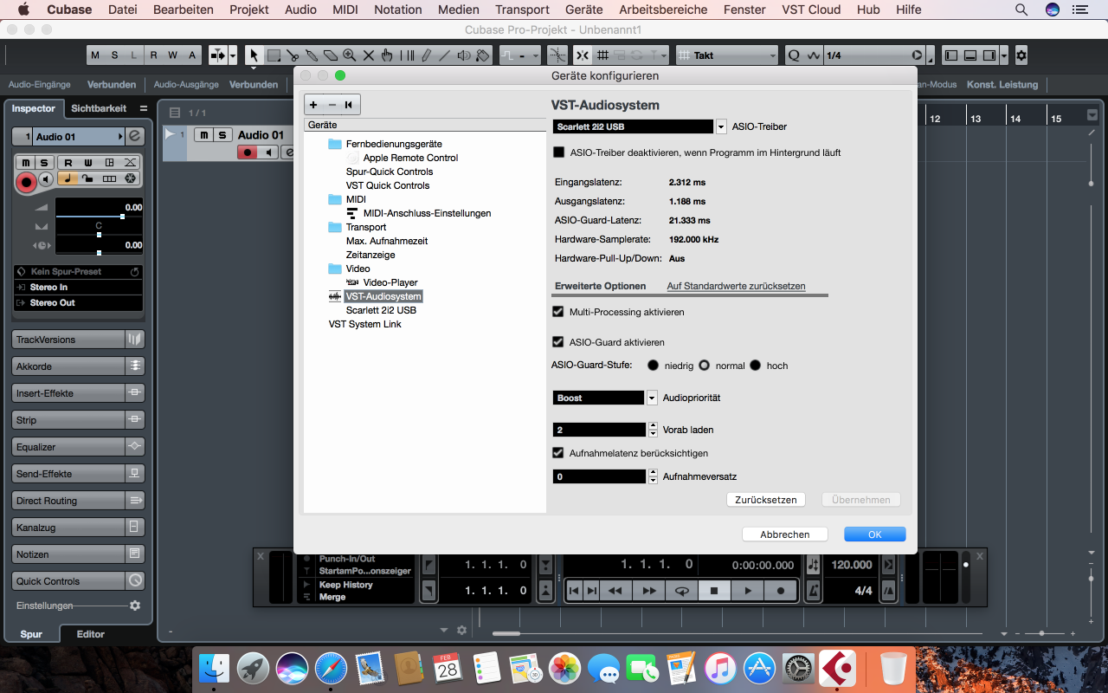
Task: Select the Glue tool
Action: pyautogui.click(x=312, y=55)
